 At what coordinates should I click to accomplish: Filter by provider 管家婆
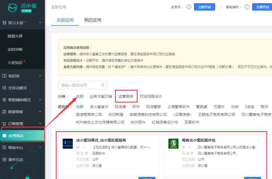pyautogui.click(x=202, y=107)
